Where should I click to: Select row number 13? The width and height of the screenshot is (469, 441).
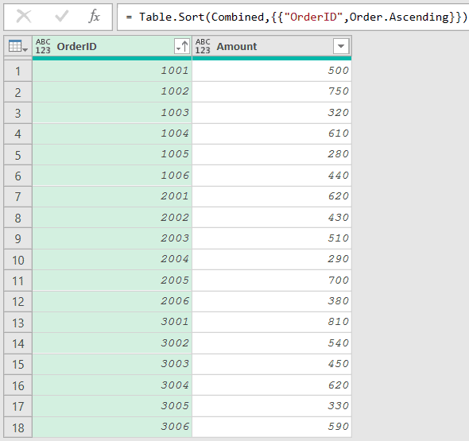pyautogui.click(x=18, y=323)
